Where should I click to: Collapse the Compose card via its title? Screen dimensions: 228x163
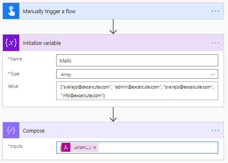(34, 131)
